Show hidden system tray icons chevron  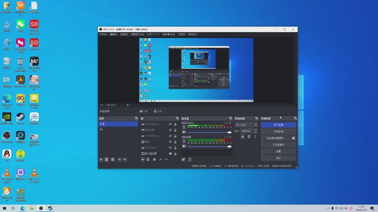point(328,208)
